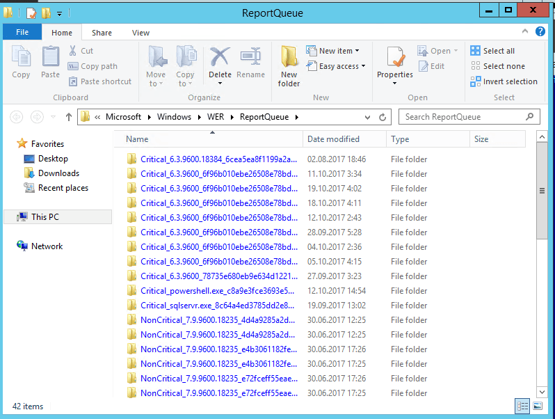Switch to large icons view
The width and height of the screenshot is (555, 419).
(x=538, y=406)
